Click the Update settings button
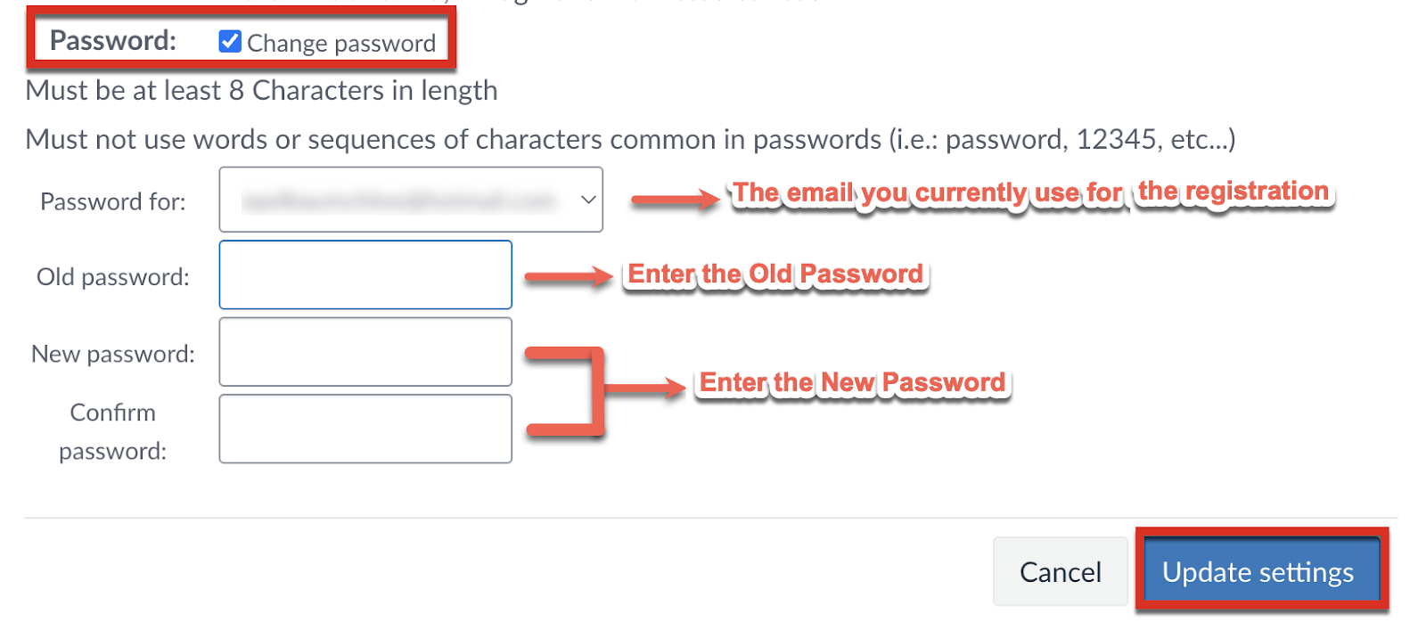The height and width of the screenshot is (630, 1426). (x=1258, y=571)
